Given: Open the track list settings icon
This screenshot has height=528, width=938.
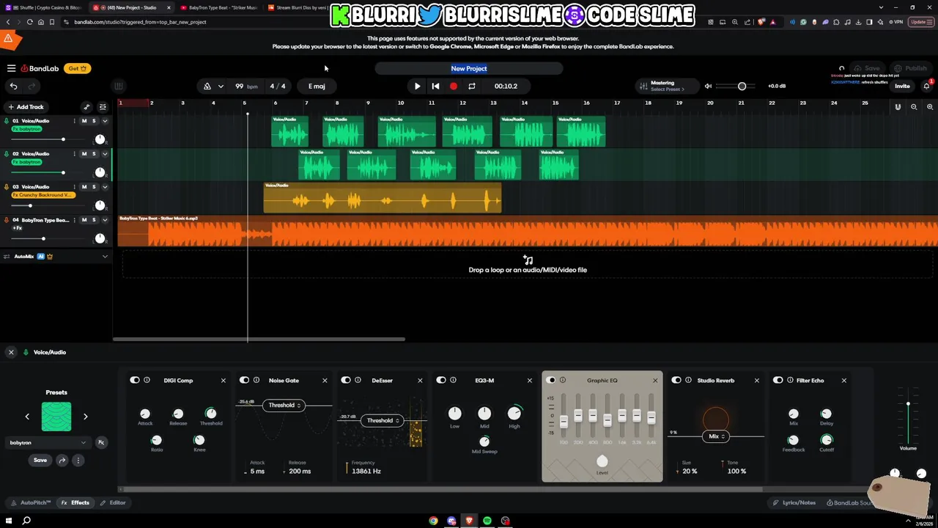Looking at the screenshot, I should click(x=103, y=107).
